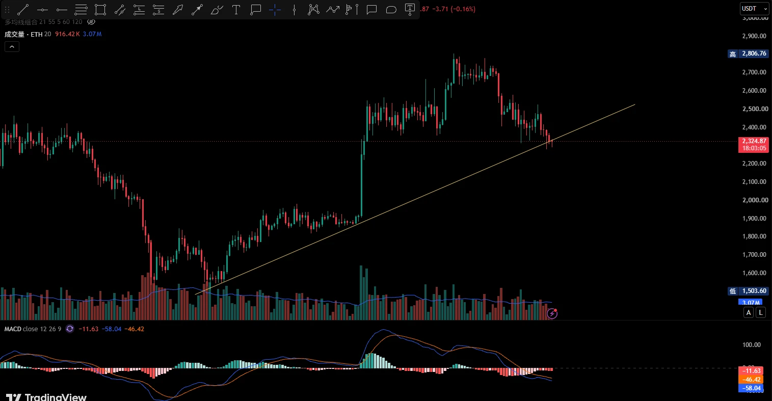This screenshot has height=401, width=772.
Task: Grab the drawing toolbar drag handle
Action: pos(7,9)
